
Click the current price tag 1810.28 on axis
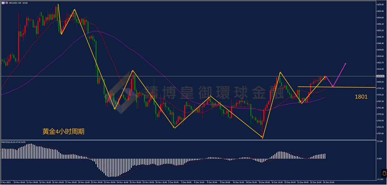[x=381, y=77]
